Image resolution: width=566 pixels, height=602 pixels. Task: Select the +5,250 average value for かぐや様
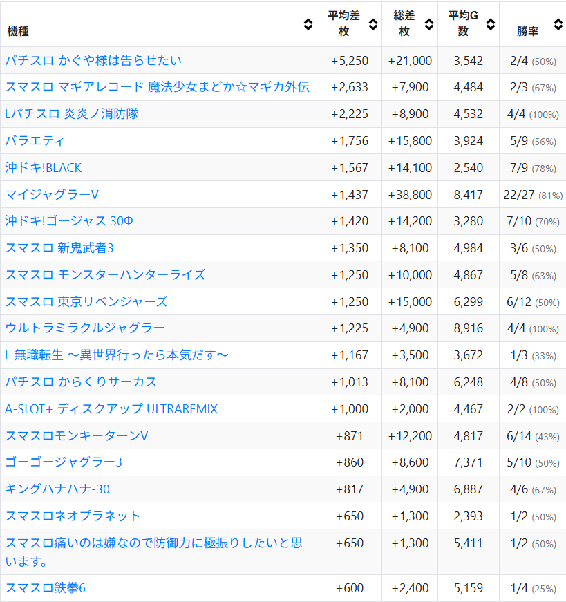tap(350, 61)
